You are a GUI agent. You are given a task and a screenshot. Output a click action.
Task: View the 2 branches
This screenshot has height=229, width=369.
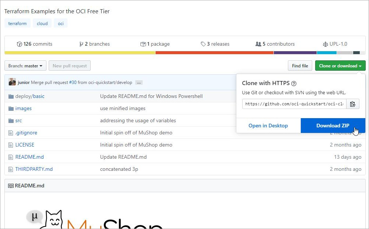tap(95, 44)
